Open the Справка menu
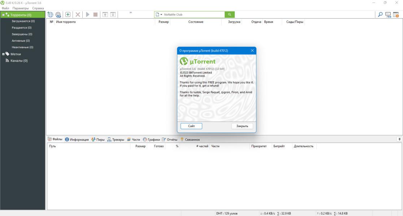403x216 pixels. [38, 8]
